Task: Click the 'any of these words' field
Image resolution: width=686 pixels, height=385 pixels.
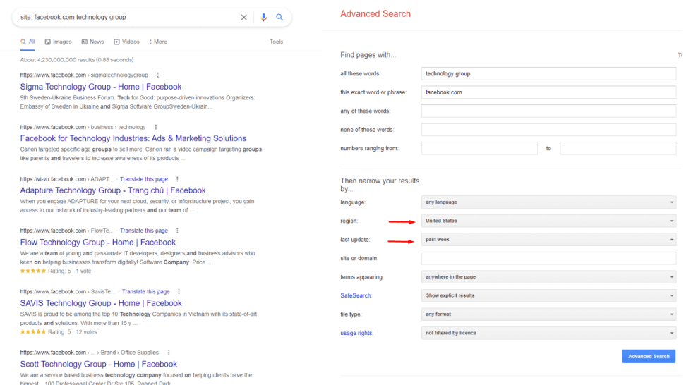Action: (x=548, y=111)
